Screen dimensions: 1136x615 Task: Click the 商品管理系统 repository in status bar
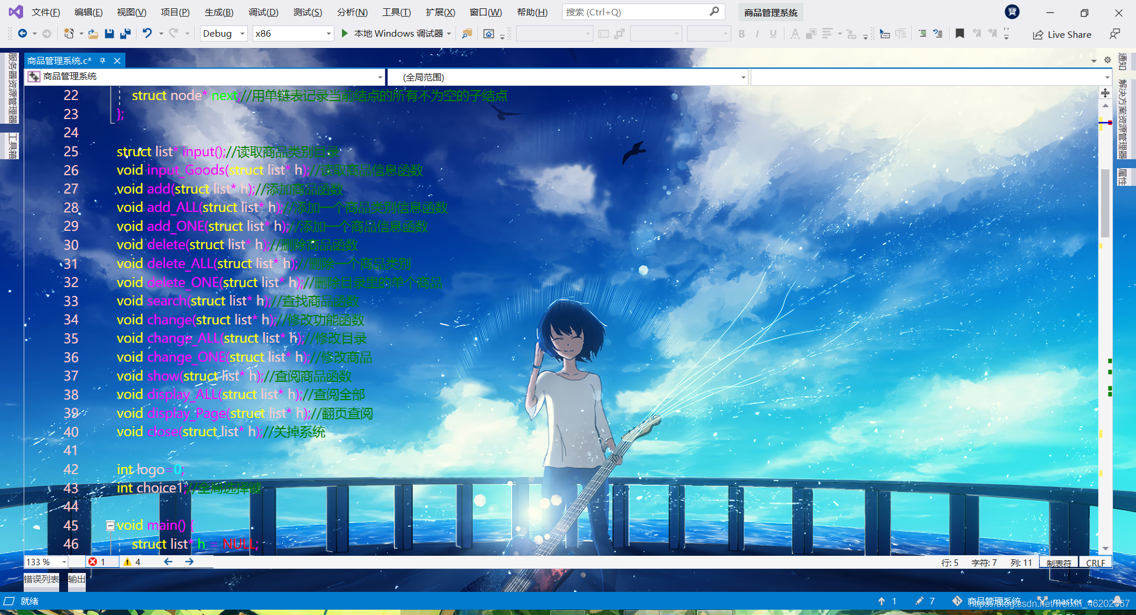click(x=987, y=601)
